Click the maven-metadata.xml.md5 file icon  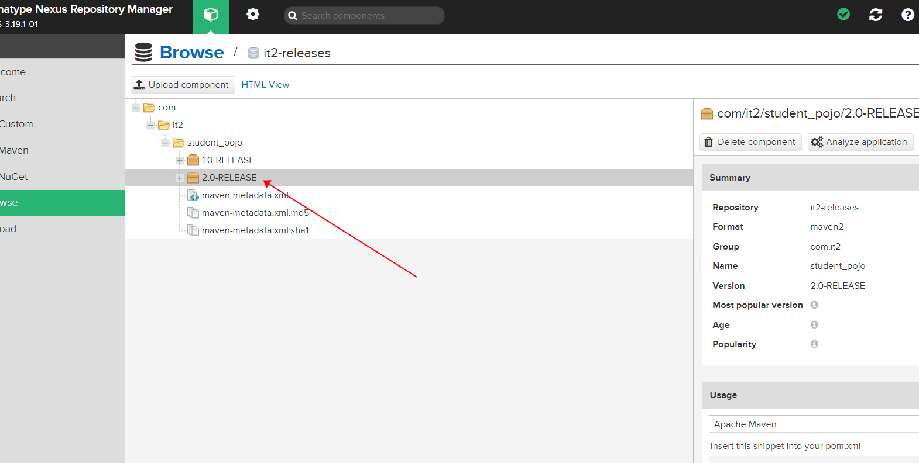[x=193, y=213]
